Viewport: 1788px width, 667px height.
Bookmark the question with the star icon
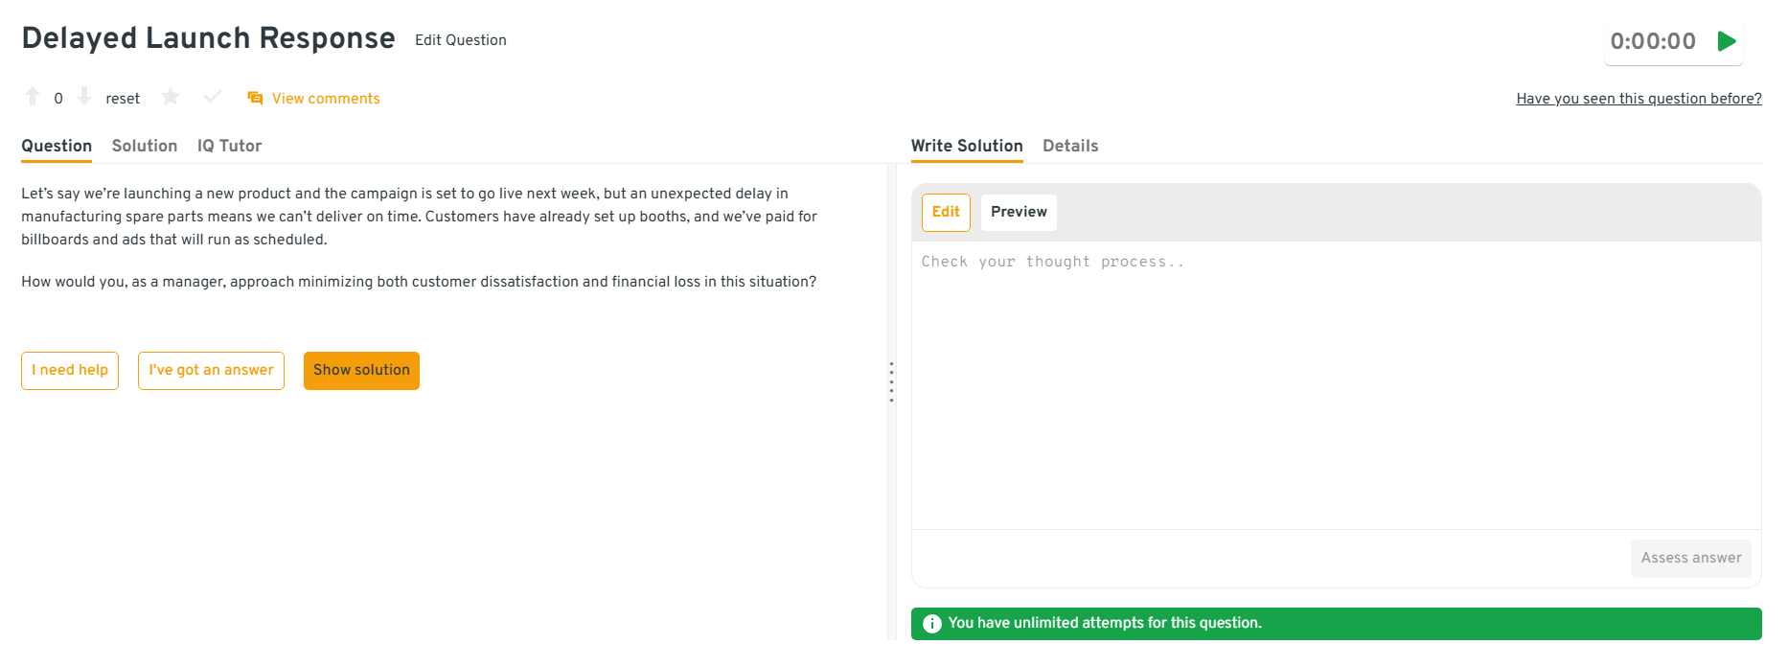click(171, 97)
